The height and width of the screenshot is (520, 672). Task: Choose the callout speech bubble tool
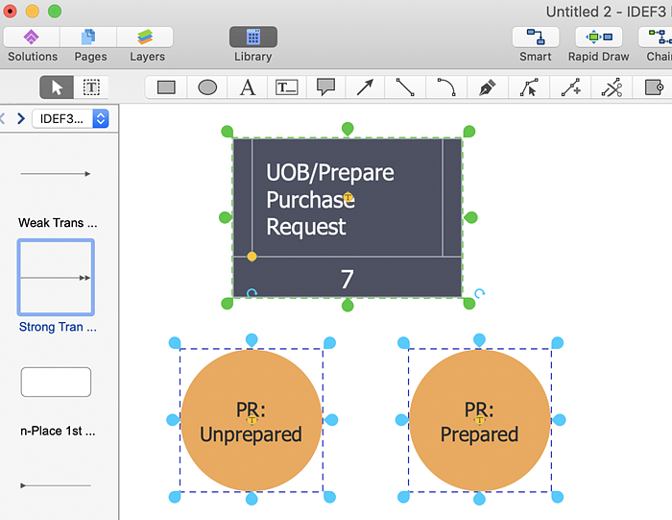pyautogui.click(x=325, y=87)
